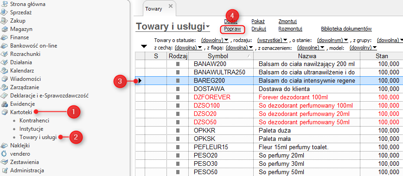
Task: Click the Wiadomości module icon
Action: point(4,79)
